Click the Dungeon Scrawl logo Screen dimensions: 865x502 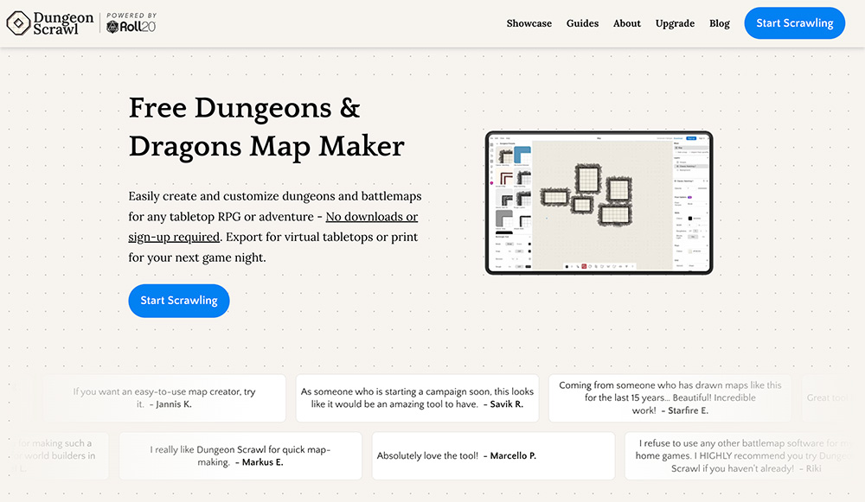coord(50,23)
